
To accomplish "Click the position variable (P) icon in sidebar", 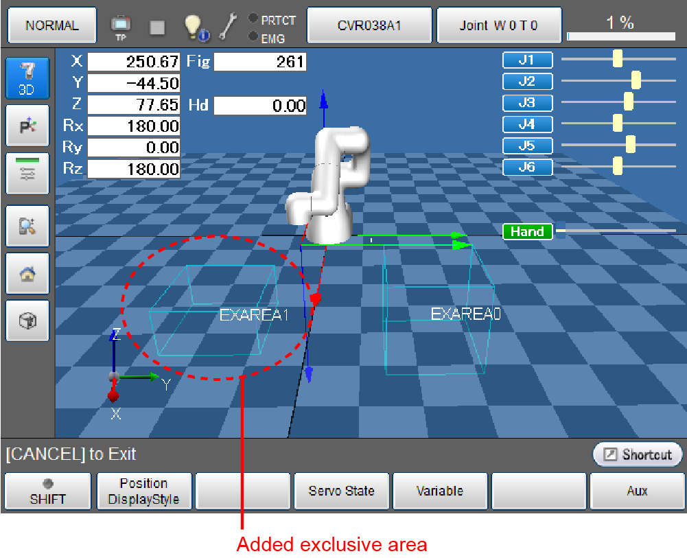I will click(x=27, y=126).
